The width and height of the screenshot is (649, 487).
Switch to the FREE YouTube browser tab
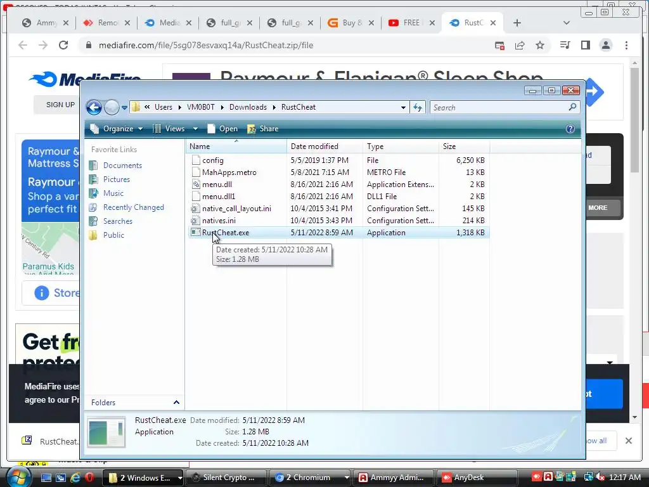pyautogui.click(x=411, y=23)
